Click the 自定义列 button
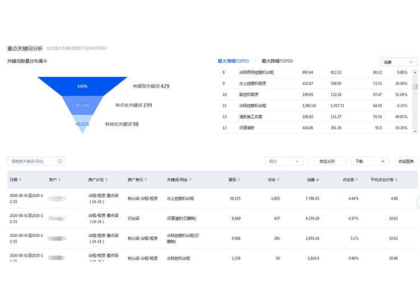Image resolution: width=420 pixels, height=298 pixels. [x=326, y=161]
